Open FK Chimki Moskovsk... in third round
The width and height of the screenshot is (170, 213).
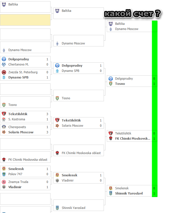[133, 139]
